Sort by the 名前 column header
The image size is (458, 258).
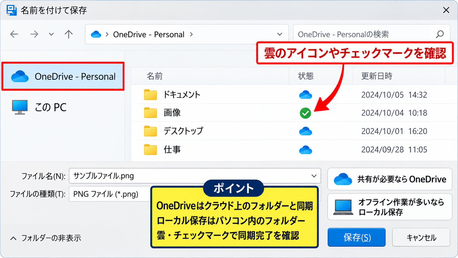(155, 76)
